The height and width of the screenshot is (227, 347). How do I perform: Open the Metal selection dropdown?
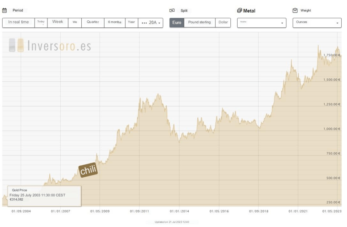coord(261,23)
